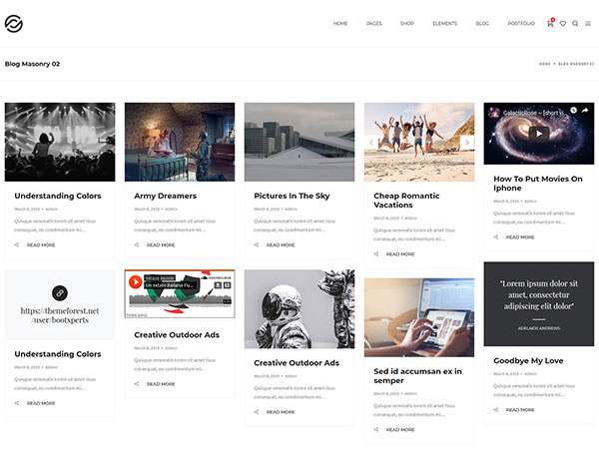Screen dimensions: 599x449
Task: Share the Goodbye My Love post
Action: pyautogui.click(x=496, y=410)
